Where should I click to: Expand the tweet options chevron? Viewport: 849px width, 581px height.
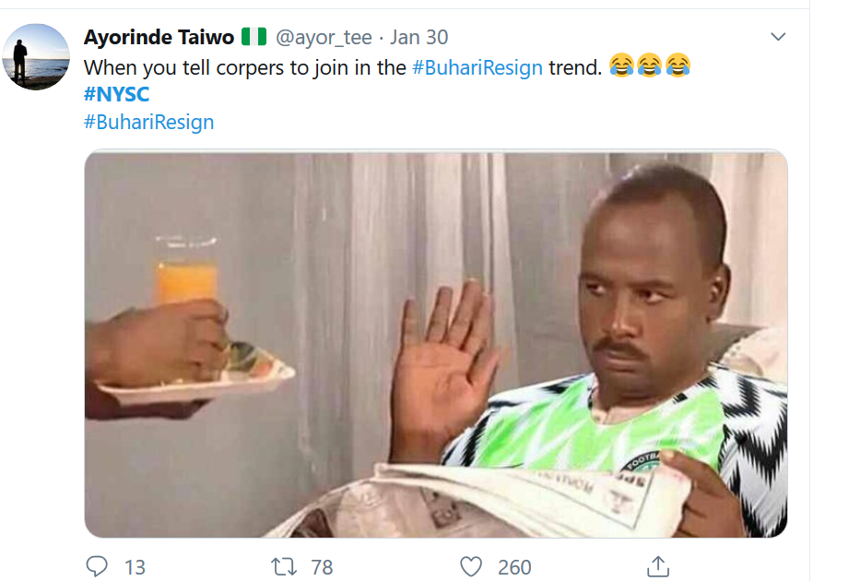coord(778,37)
